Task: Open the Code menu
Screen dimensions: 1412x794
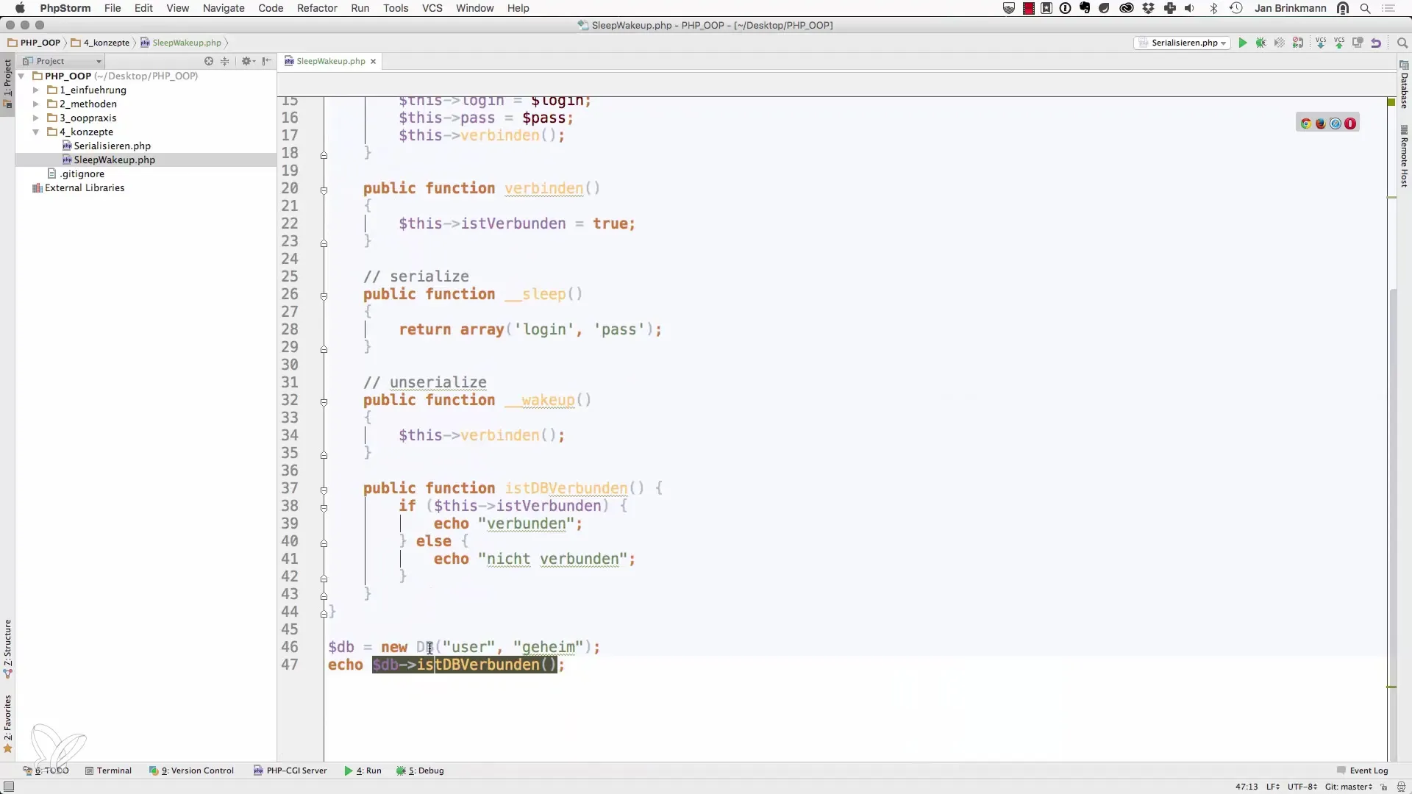Action: [x=271, y=8]
